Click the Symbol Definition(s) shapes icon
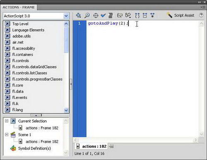The image size is (207, 160). [x=13, y=148]
